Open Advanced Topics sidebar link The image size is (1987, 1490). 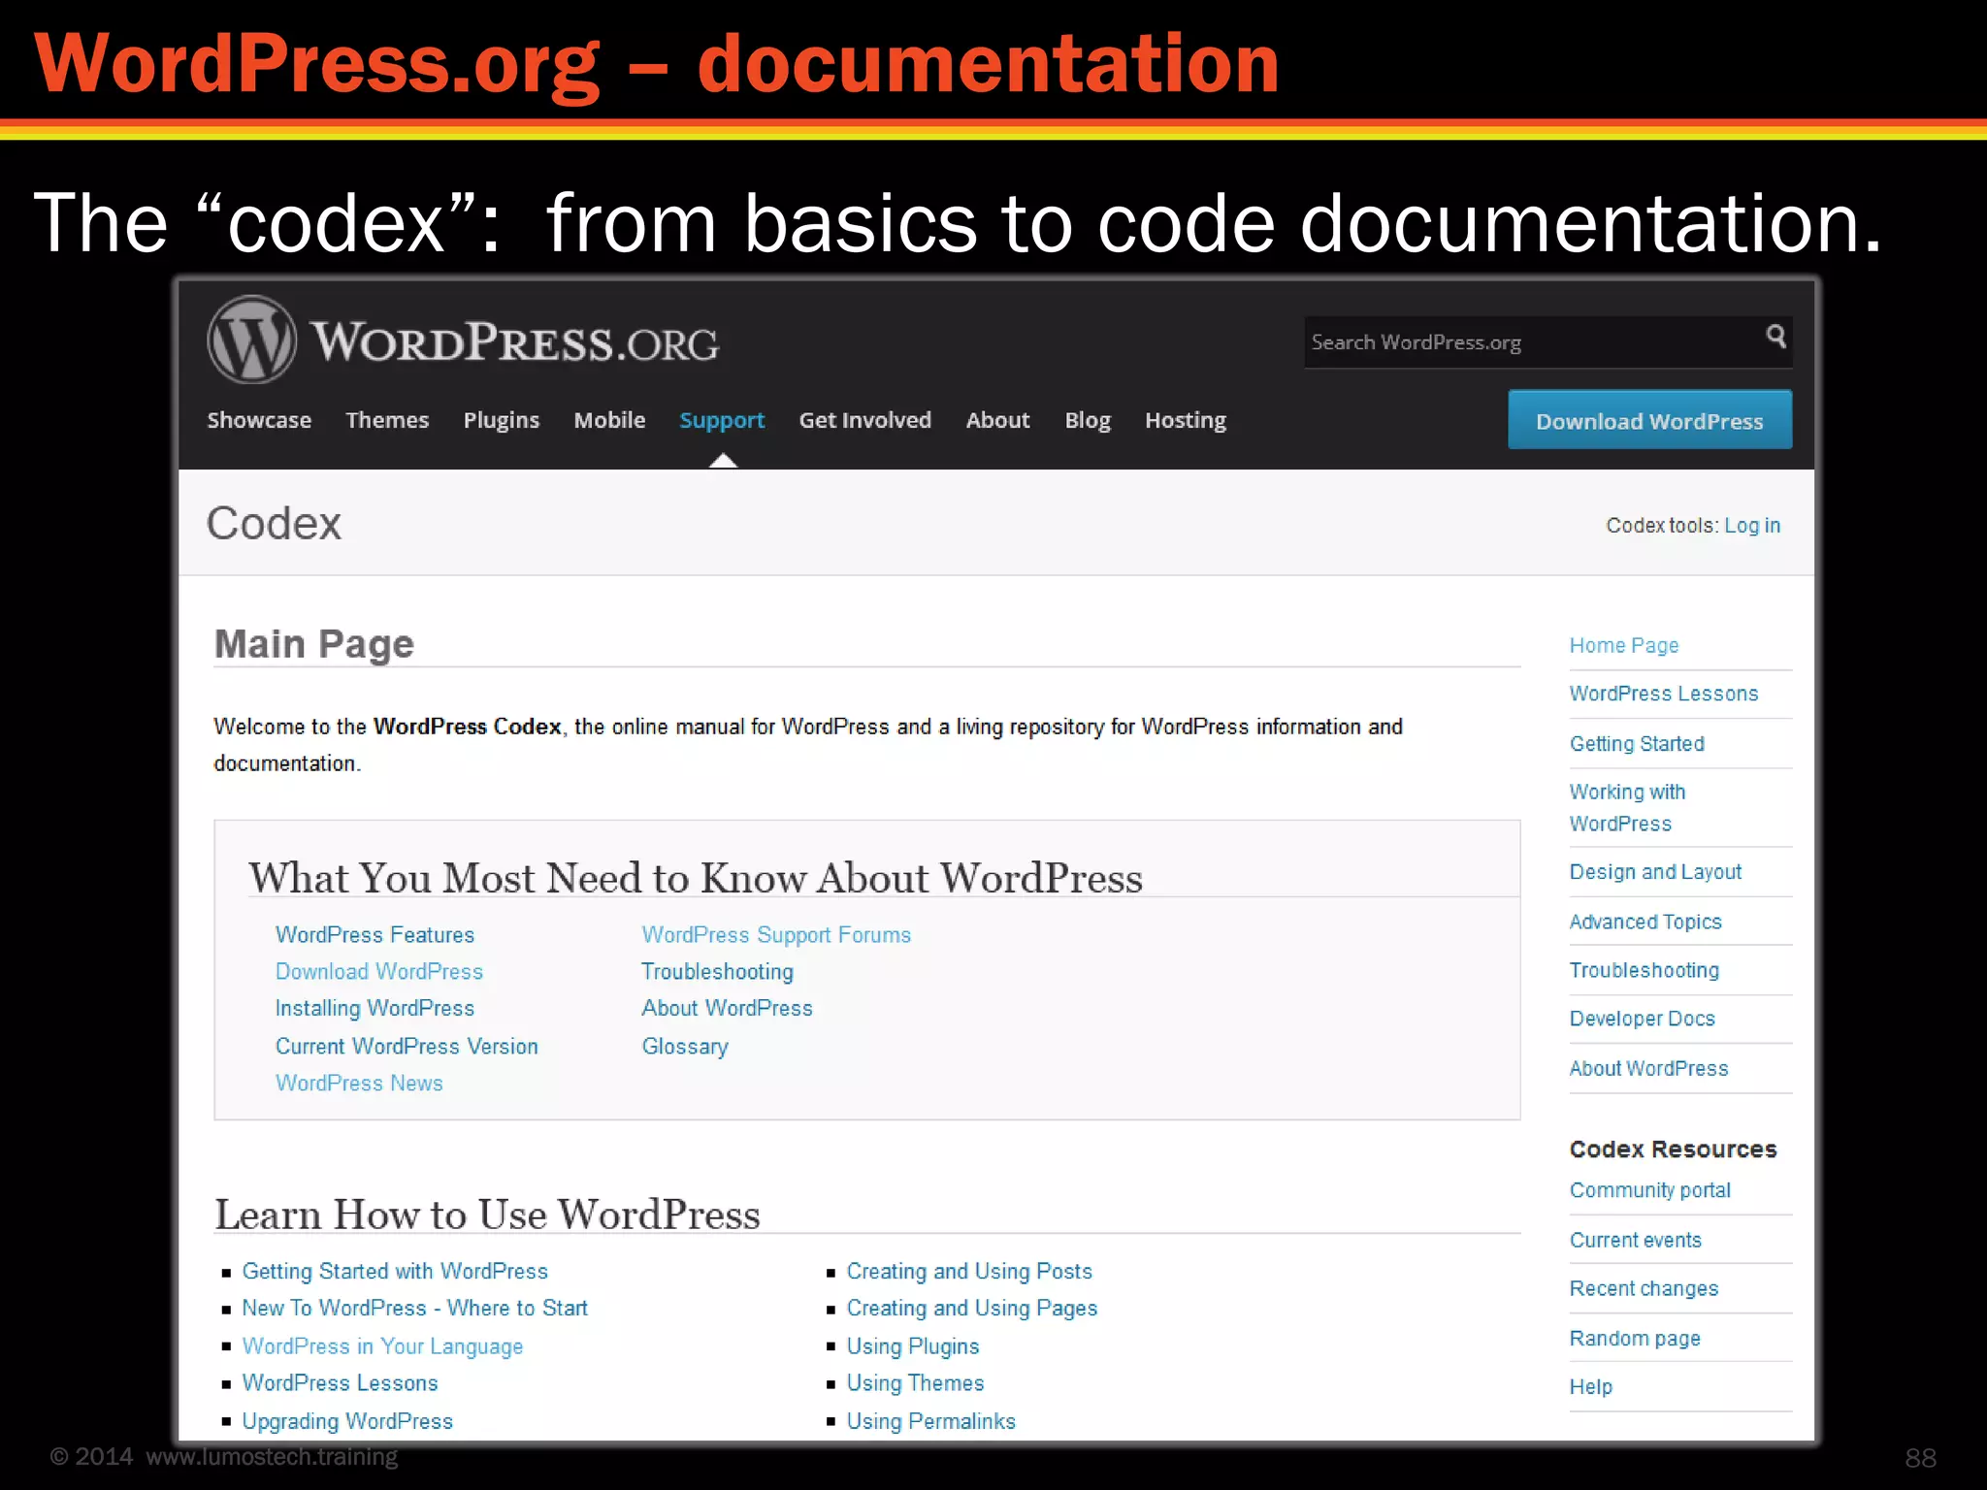point(1645,922)
